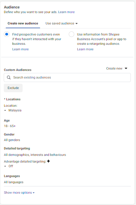Open Learn more under retargeting audience option
The image size is (136, 205).
point(85,49)
